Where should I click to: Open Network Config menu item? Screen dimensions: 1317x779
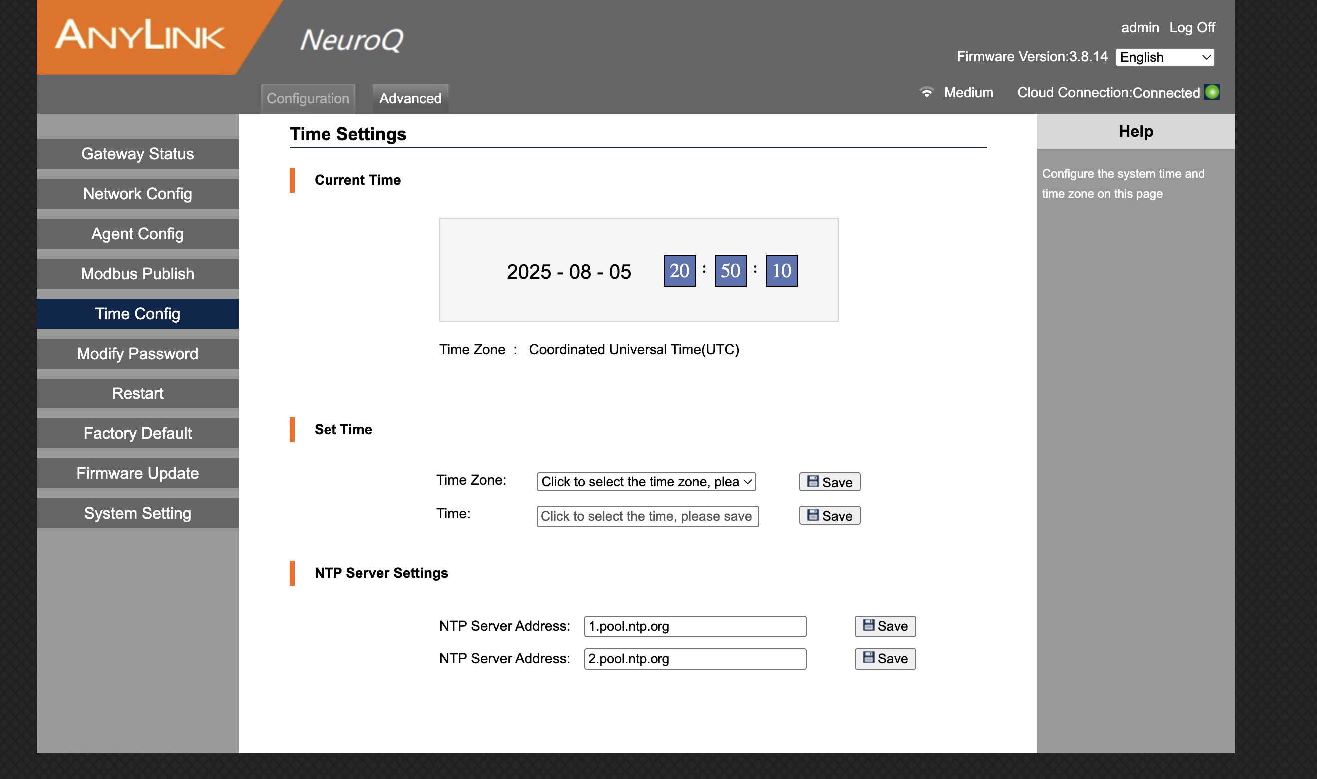pyautogui.click(x=137, y=194)
